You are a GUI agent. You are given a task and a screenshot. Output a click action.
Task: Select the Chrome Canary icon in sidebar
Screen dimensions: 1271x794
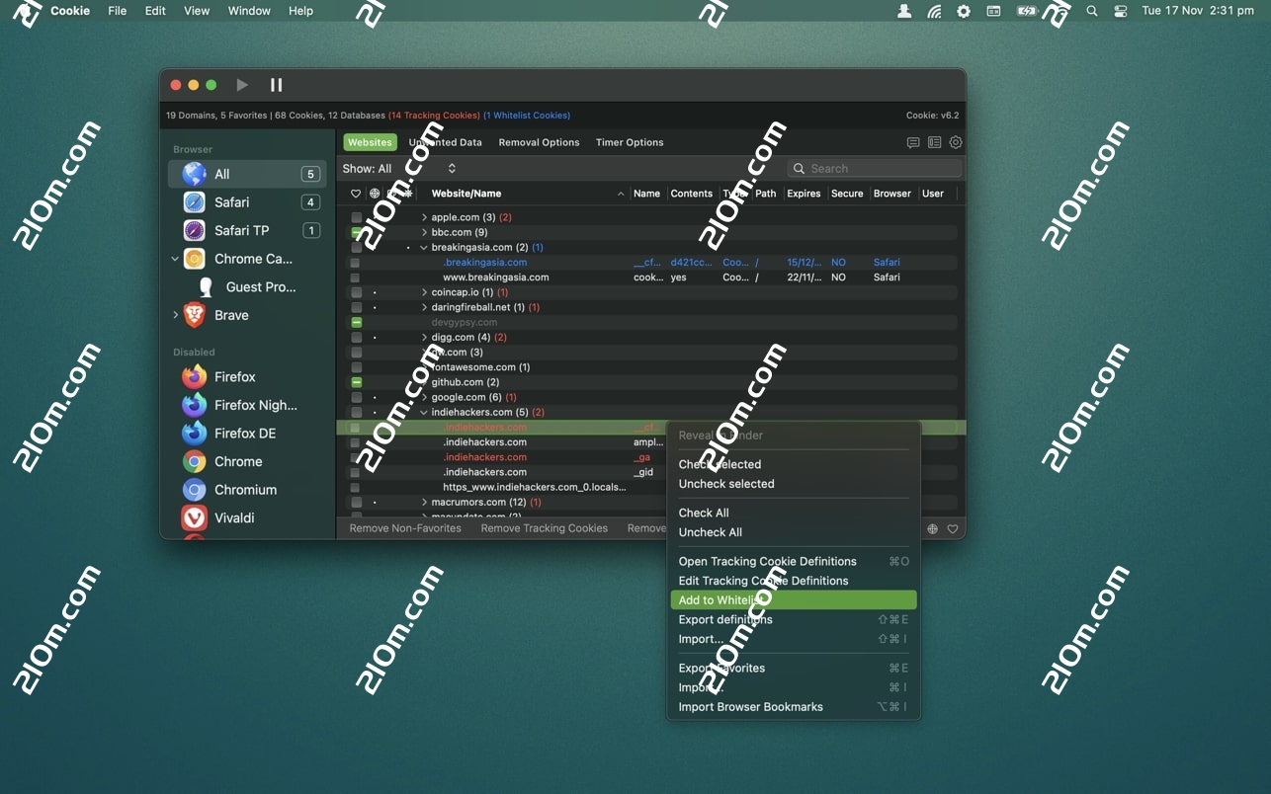(x=195, y=259)
